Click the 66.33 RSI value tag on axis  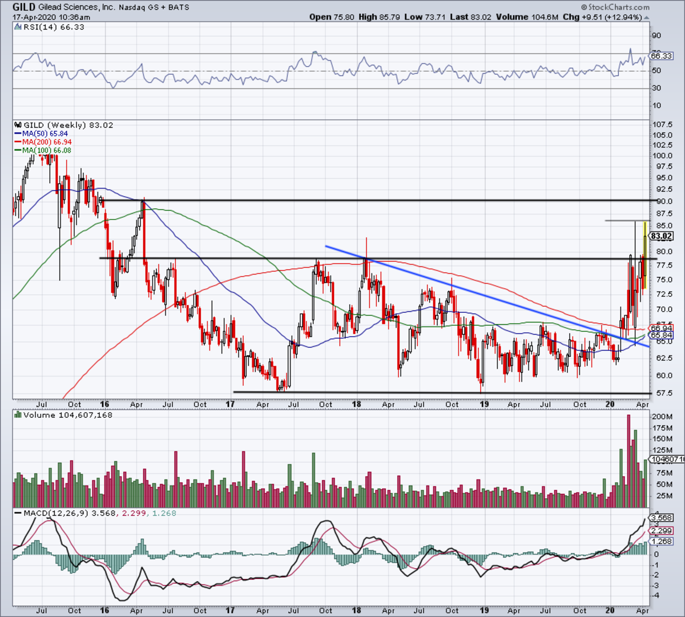661,56
